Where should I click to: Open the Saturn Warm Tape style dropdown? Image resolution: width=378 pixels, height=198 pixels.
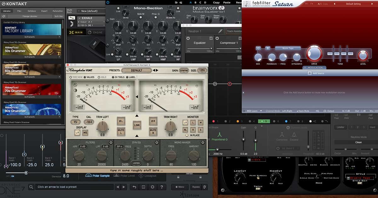tap(288, 48)
